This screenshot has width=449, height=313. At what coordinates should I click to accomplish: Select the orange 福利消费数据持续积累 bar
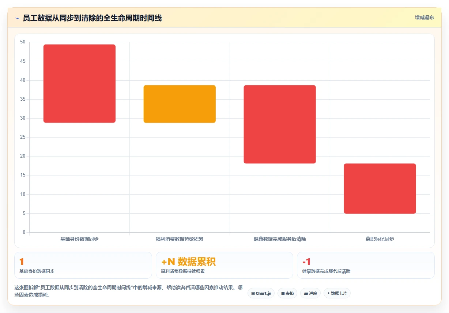[180, 104]
